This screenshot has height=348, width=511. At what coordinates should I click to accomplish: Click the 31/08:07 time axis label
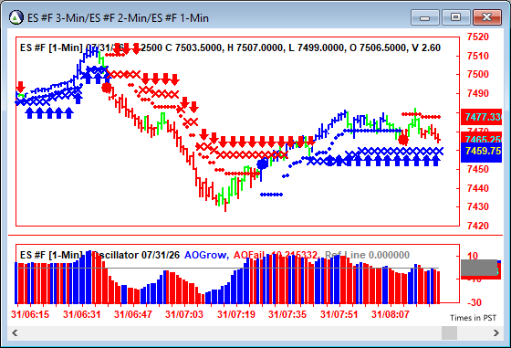(x=391, y=315)
